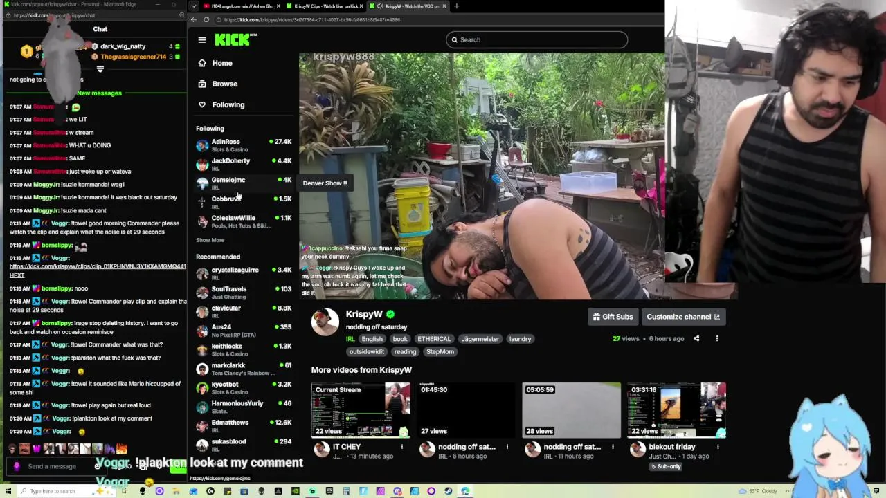Open the Kick hamburger sidebar menu
Image resolution: width=886 pixels, height=498 pixels.
tap(202, 40)
